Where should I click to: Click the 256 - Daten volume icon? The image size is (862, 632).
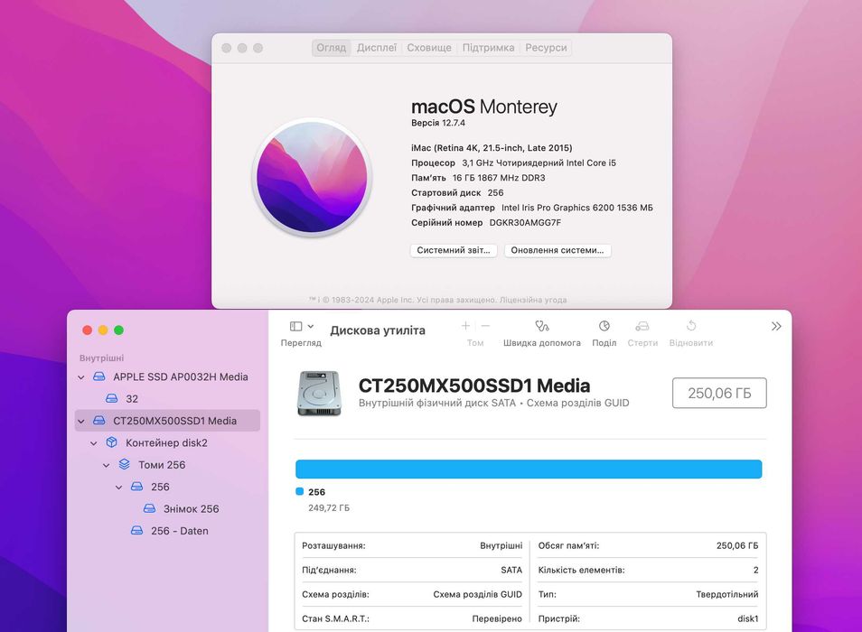[x=136, y=530]
